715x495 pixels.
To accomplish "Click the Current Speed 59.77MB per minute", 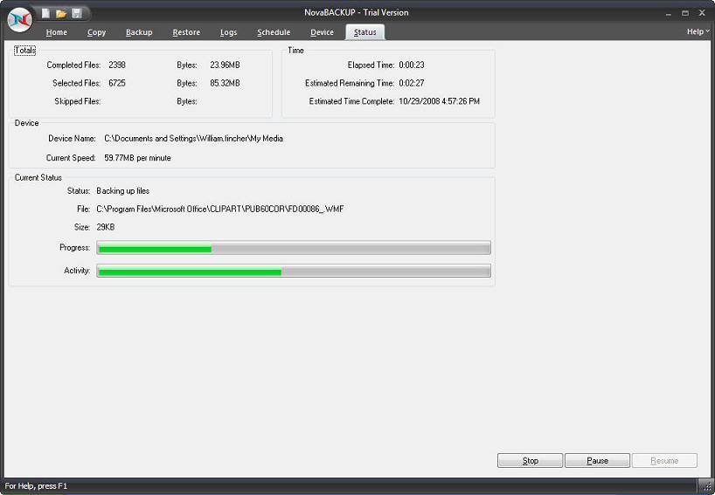I will (138, 158).
